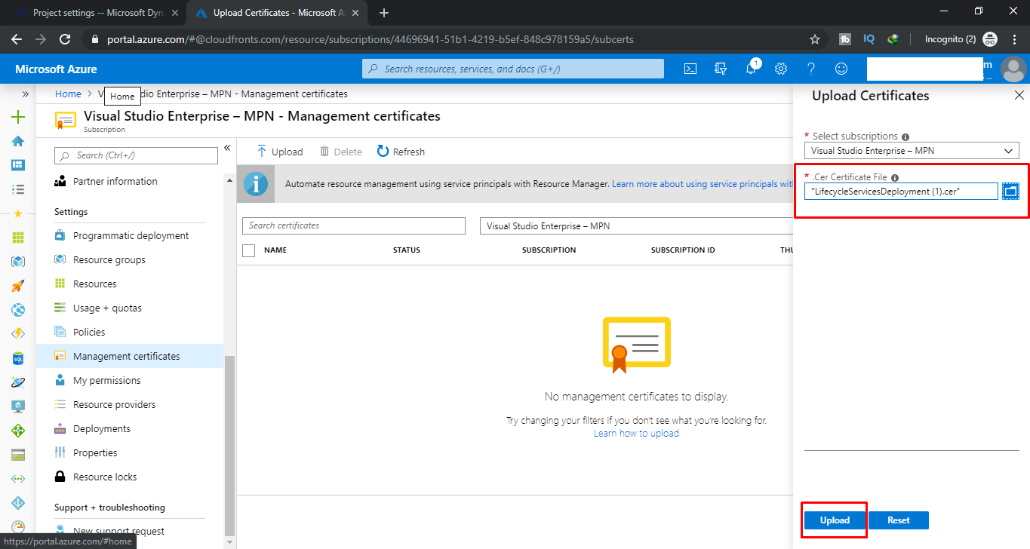
Task: Open My permissions menu item
Action: click(106, 381)
